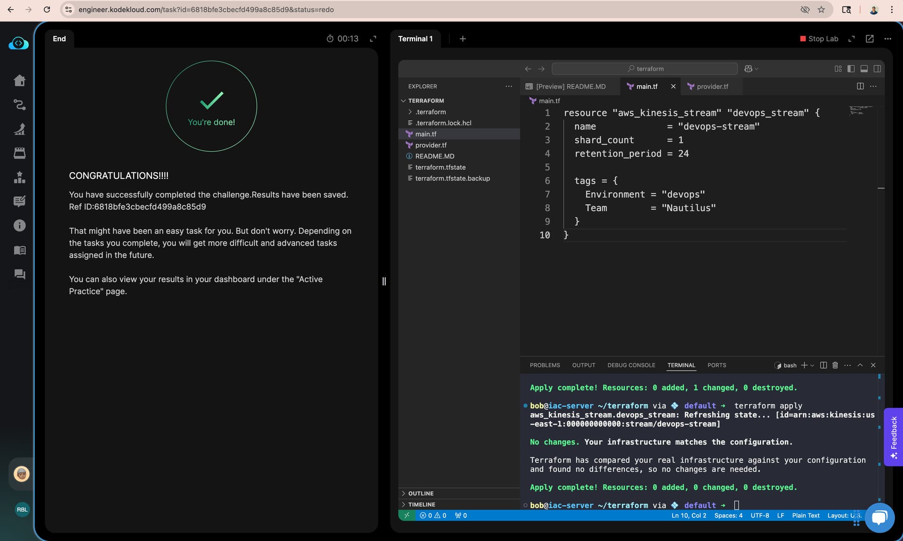Switch to the PROBLEMS panel tab
Image resolution: width=903 pixels, height=541 pixels.
click(545, 365)
